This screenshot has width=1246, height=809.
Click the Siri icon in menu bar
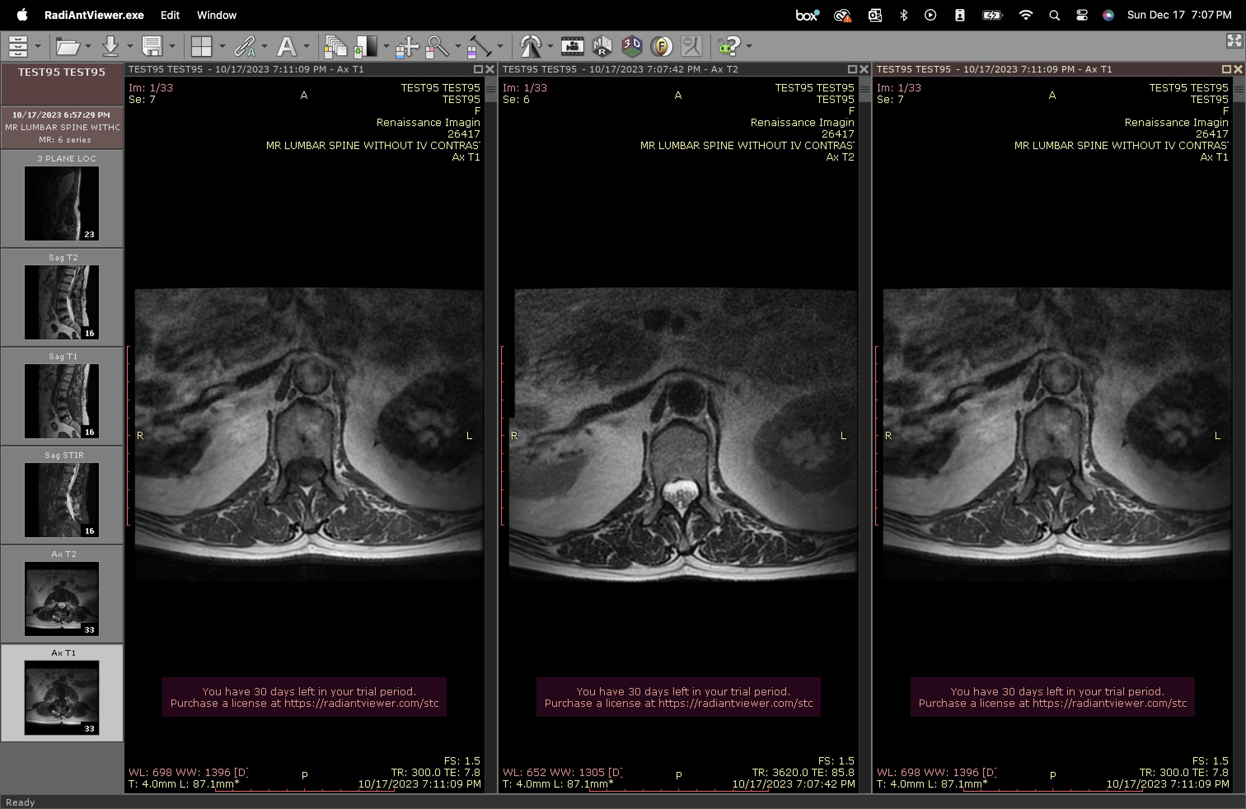(x=1108, y=15)
